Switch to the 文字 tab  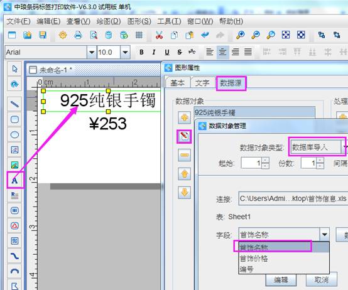pyautogui.click(x=202, y=83)
